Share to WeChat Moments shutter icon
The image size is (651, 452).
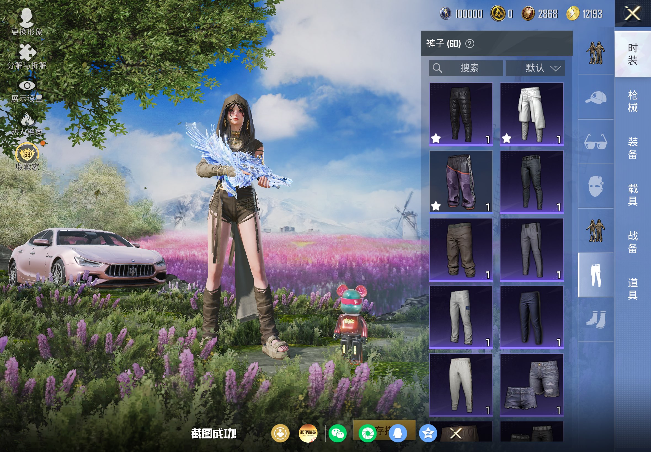pyautogui.click(x=367, y=433)
